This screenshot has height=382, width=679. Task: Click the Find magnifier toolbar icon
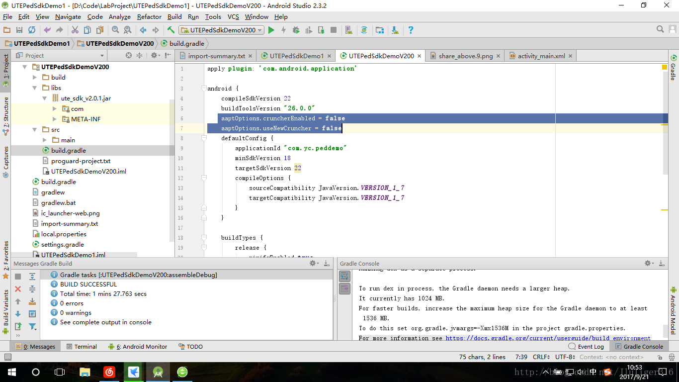click(x=115, y=30)
